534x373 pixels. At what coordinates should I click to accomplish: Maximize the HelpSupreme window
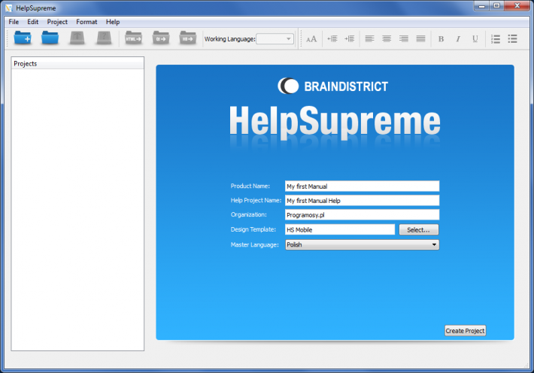coord(496,6)
